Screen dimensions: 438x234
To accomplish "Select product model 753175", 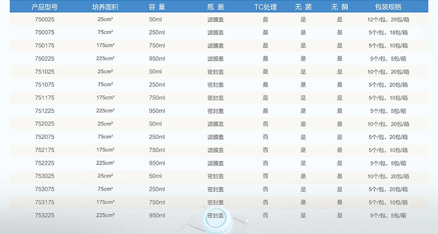I will [45, 202].
